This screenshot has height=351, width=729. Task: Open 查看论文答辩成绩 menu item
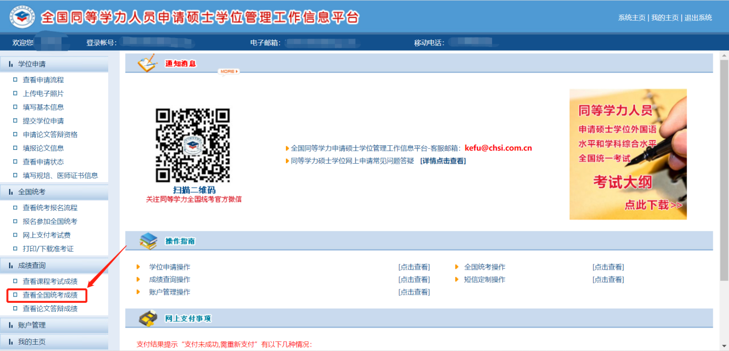click(50, 309)
